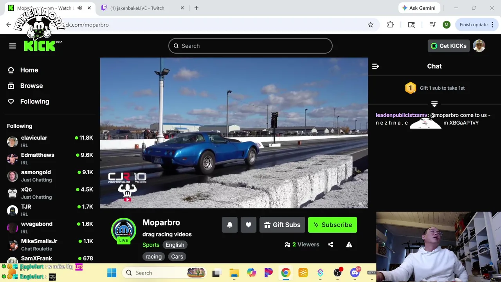The image size is (501, 282).
Task: Open File Explorer from the taskbar
Action: pos(234,273)
